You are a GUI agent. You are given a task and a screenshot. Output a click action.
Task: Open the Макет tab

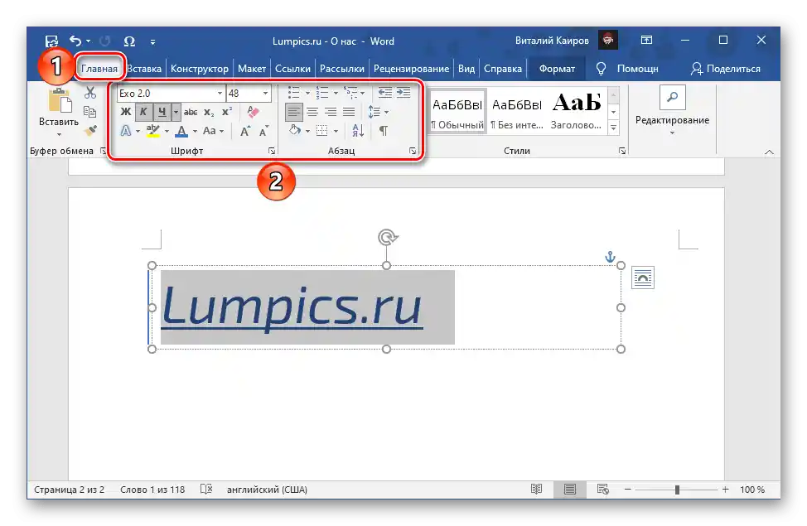252,69
